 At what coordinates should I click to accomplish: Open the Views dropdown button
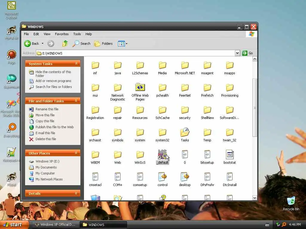click(x=123, y=44)
